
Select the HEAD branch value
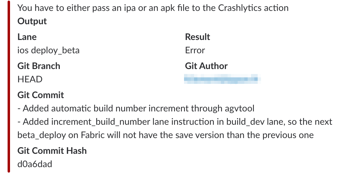(30, 79)
